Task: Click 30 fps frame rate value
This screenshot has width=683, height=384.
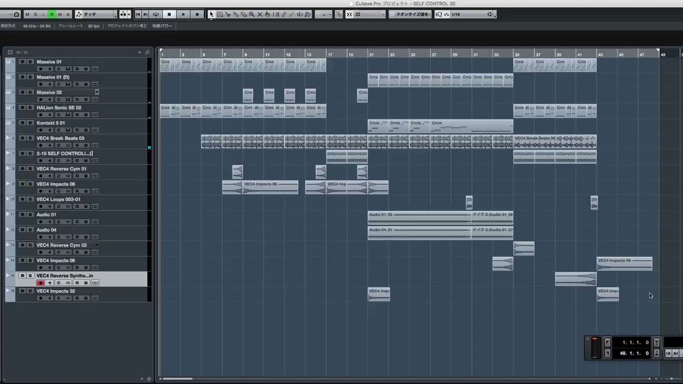Action: (93, 26)
